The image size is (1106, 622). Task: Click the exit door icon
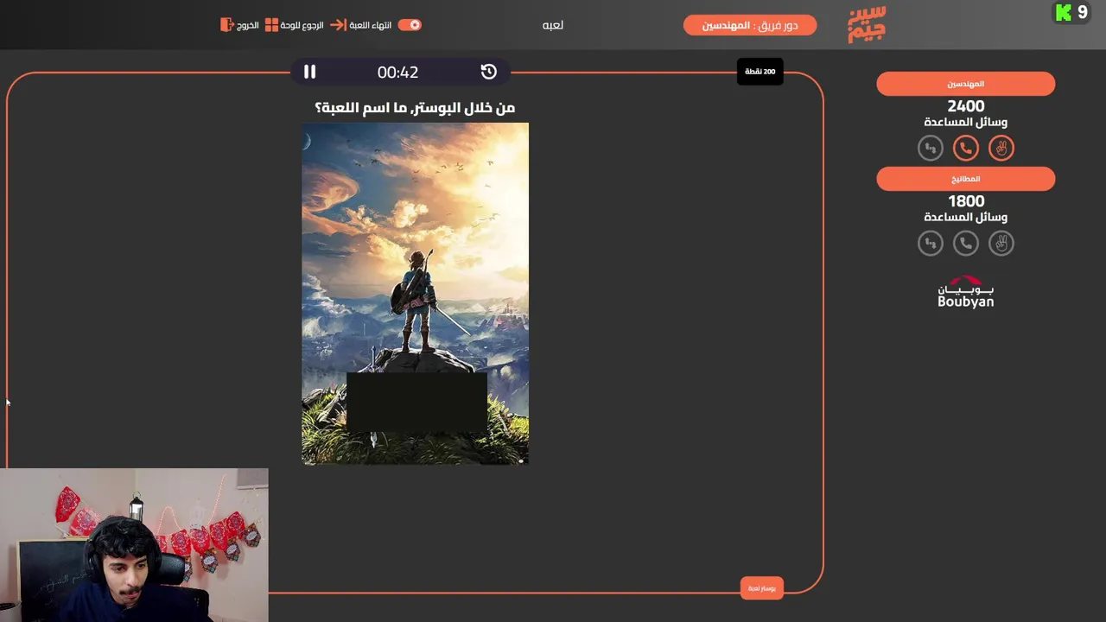point(227,25)
